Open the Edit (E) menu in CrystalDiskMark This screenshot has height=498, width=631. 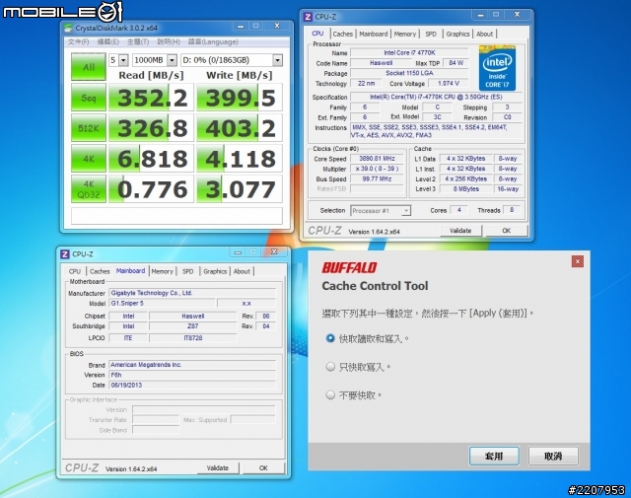click(x=107, y=41)
